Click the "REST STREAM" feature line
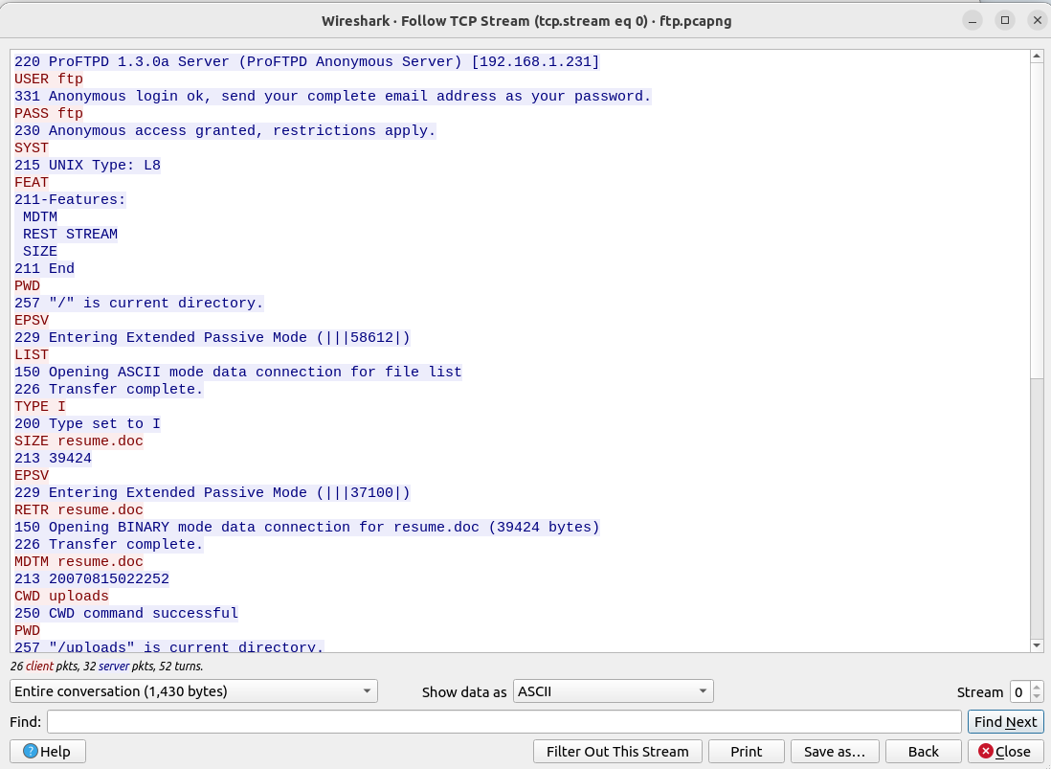Viewport: 1051px width, 769px height. coord(71,234)
